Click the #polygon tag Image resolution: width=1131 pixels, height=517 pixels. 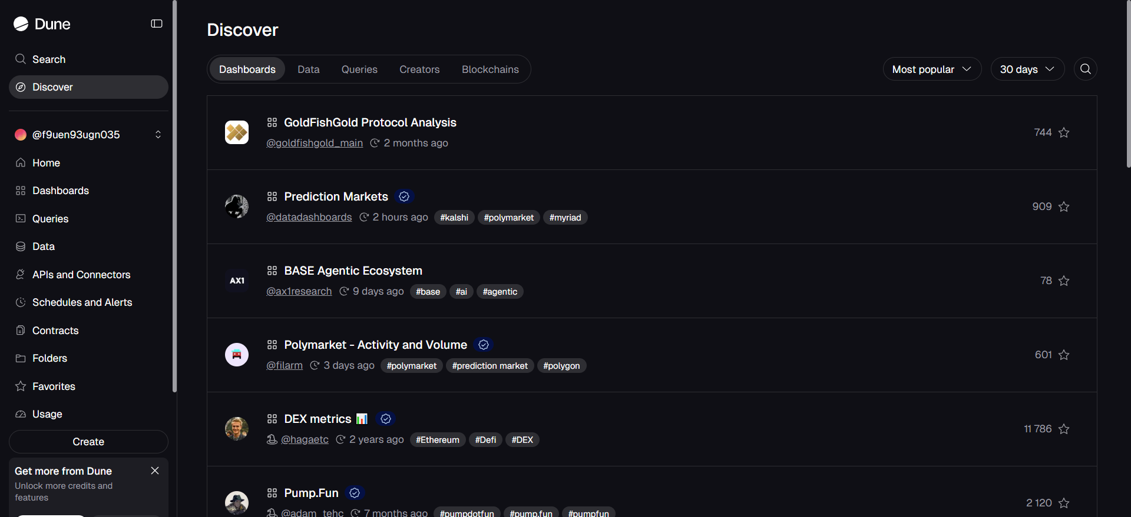coord(561,366)
